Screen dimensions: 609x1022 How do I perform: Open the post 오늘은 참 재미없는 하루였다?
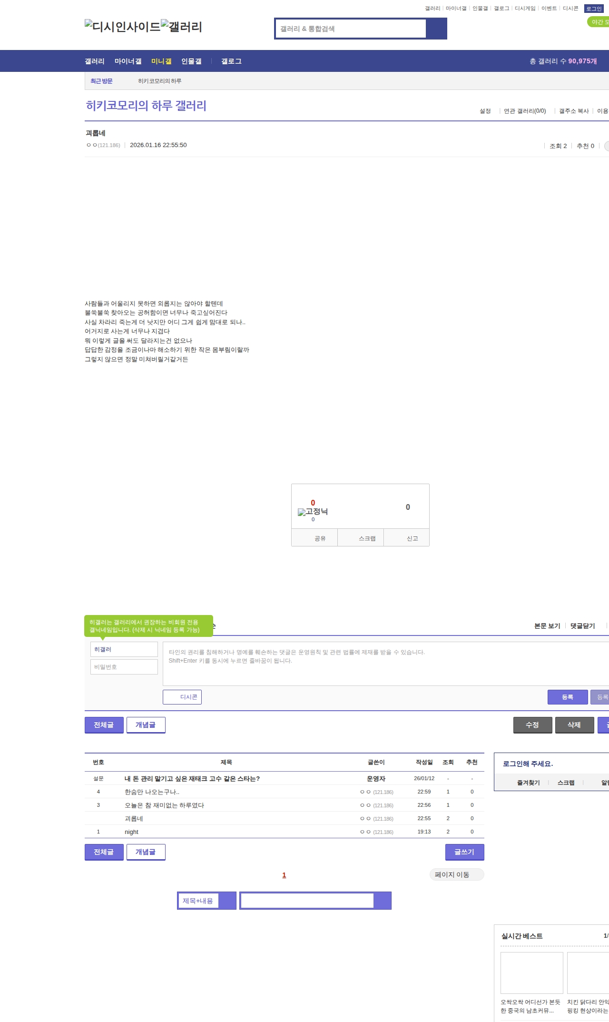164,805
